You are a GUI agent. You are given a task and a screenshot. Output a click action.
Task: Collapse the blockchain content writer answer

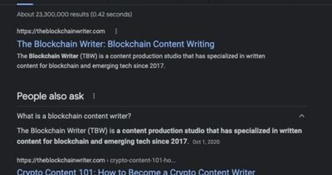302,116
